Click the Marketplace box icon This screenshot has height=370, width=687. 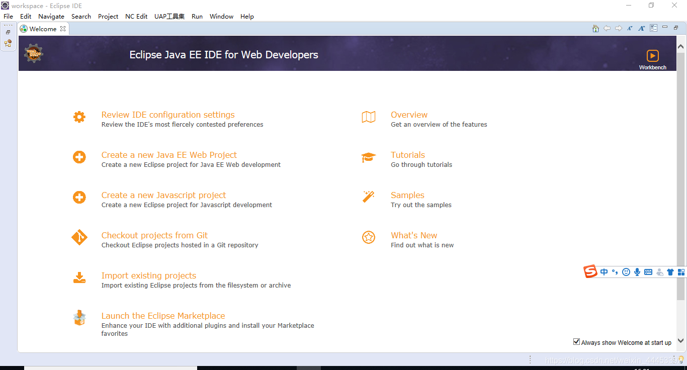(x=79, y=318)
